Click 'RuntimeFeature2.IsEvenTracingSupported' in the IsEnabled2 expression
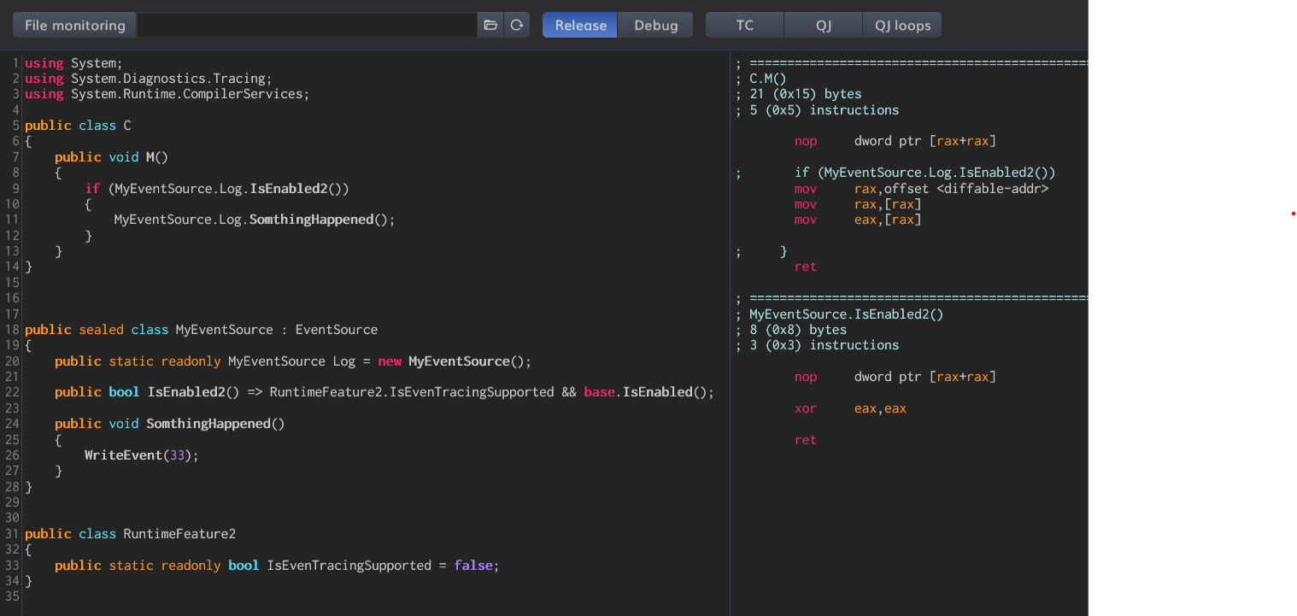The width and height of the screenshot is (1297, 616). [412, 392]
